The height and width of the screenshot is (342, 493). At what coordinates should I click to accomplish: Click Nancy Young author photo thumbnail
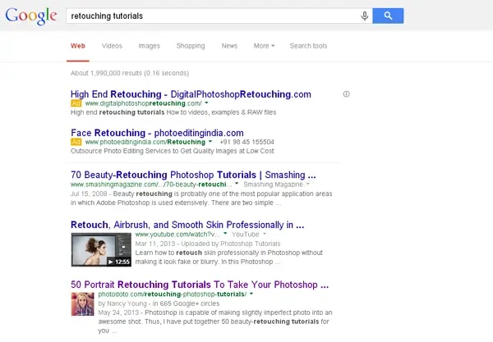tap(82, 304)
